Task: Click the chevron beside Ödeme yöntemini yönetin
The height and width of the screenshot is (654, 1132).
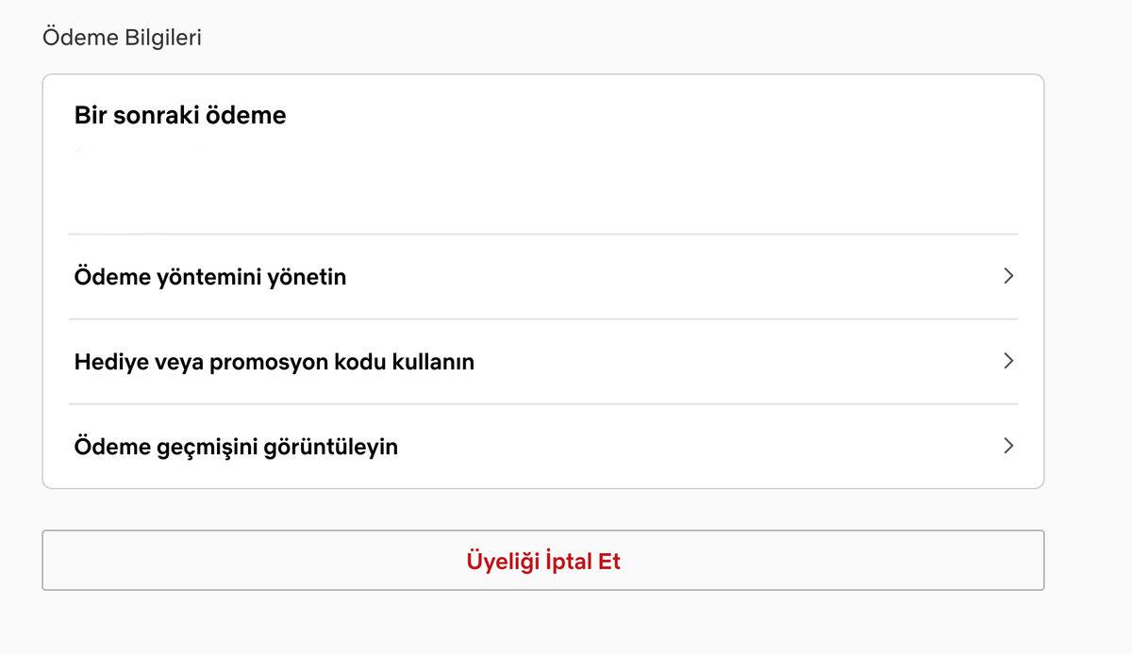Action: click(x=1008, y=276)
